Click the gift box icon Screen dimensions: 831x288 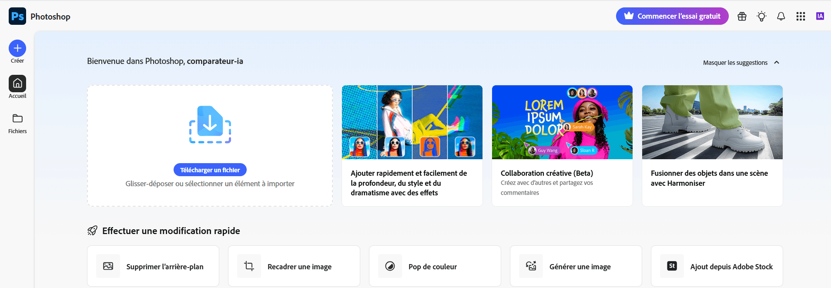(742, 17)
